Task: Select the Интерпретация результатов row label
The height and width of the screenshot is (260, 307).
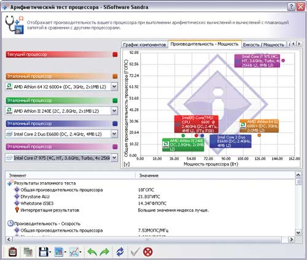Action: coord(50,210)
